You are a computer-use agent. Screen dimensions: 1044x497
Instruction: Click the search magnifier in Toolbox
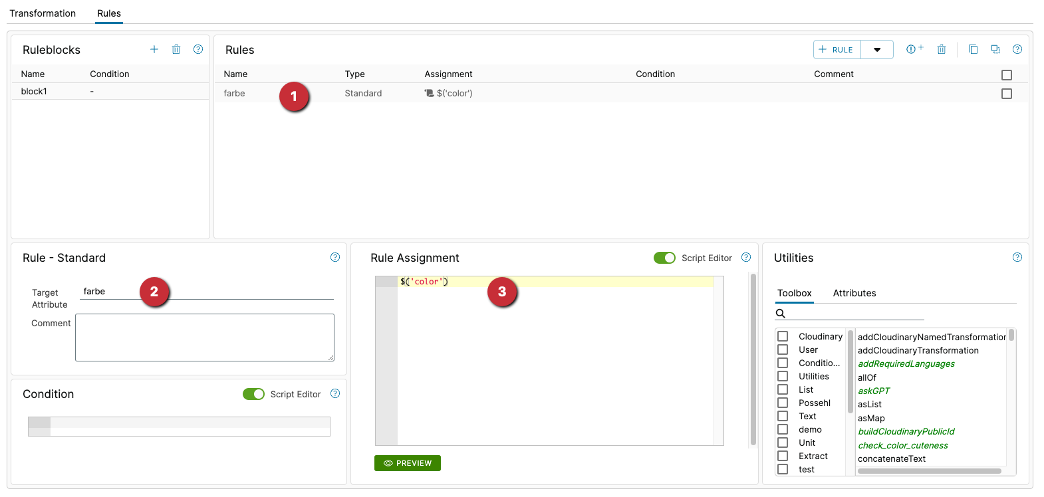point(781,314)
